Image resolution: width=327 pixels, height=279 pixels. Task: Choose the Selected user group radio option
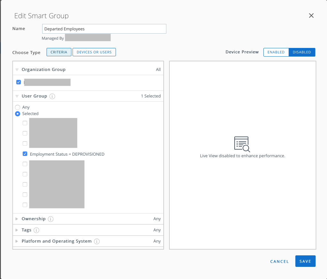click(x=18, y=114)
